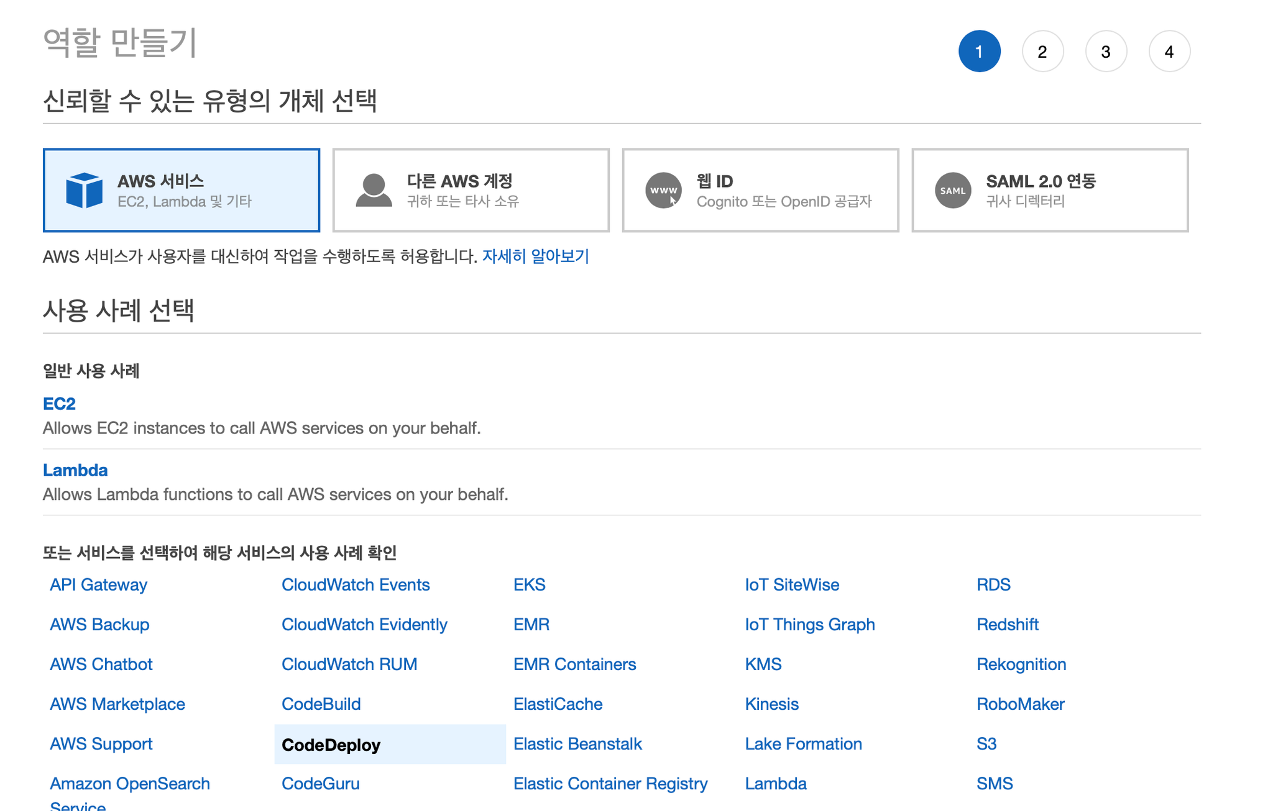Select the AWS 서비스 trusted entity card
The width and height of the screenshot is (1273, 811).
[182, 190]
